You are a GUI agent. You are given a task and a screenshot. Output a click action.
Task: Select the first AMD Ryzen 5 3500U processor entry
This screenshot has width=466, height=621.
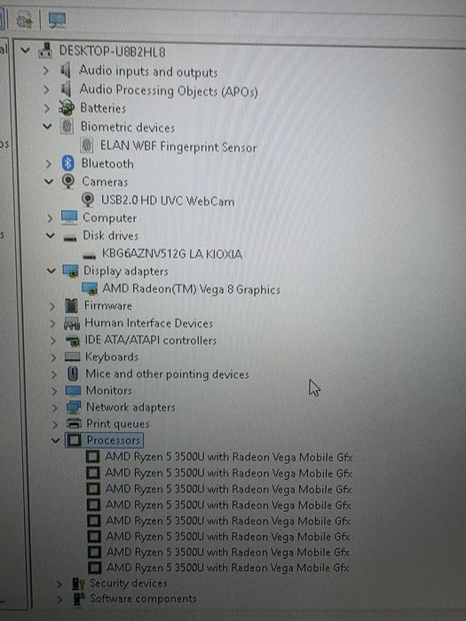pos(229,457)
